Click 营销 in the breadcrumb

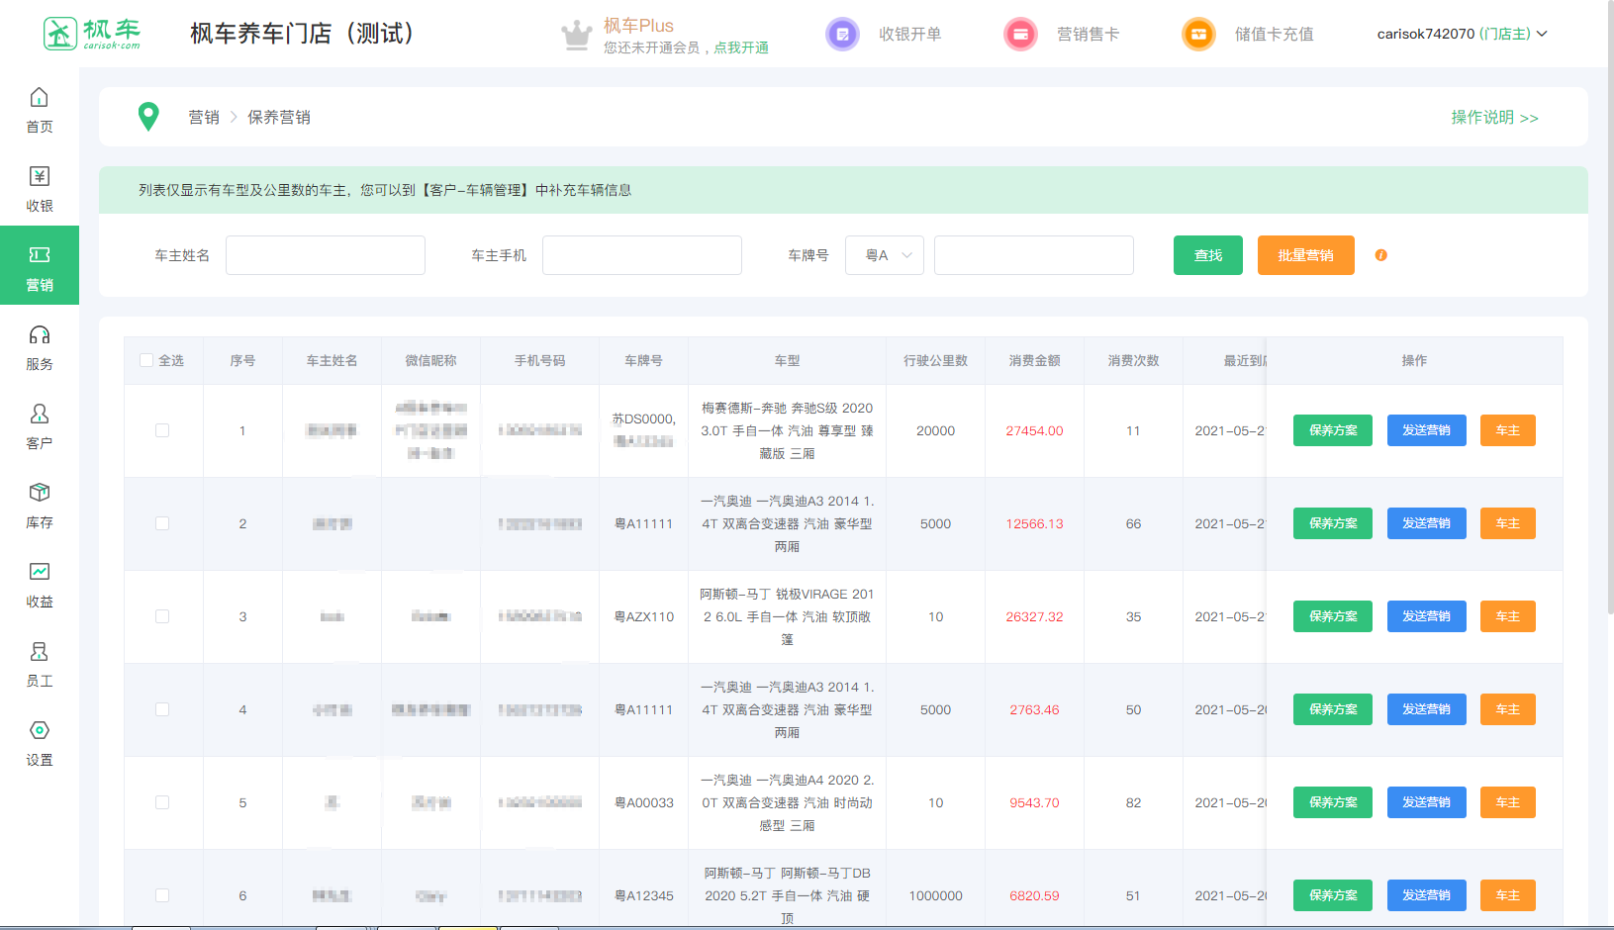pos(204,117)
